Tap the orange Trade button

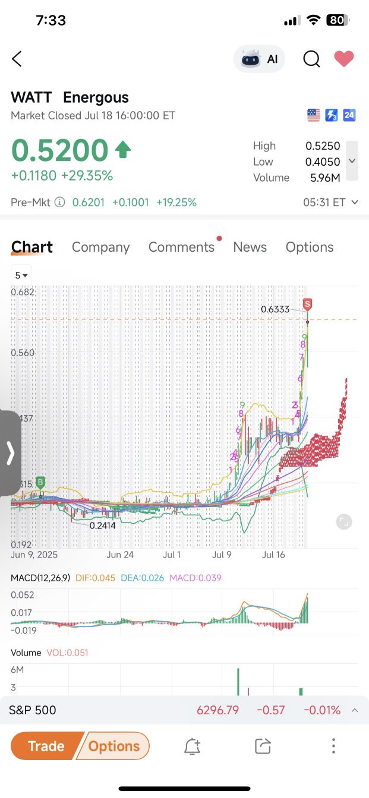click(x=46, y=746)
